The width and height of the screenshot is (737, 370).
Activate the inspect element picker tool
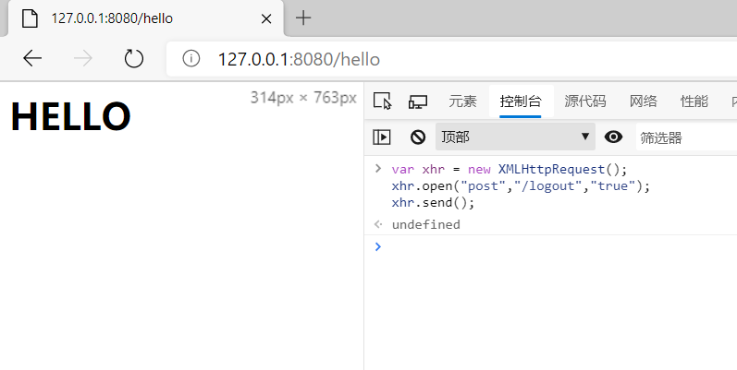382,101
